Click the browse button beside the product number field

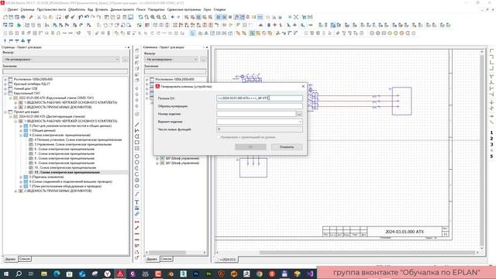[x=299, y=114]
